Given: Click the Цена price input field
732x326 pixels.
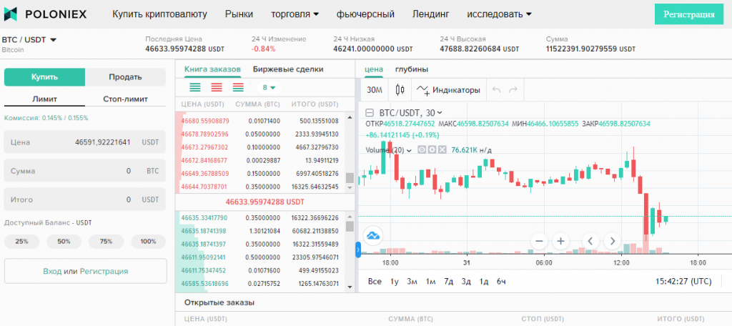Looking at the screenshot, I should coord(85,142).
